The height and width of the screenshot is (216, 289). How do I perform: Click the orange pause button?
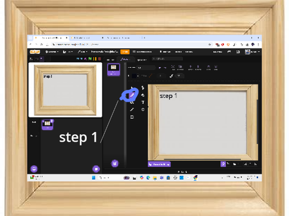95,59
